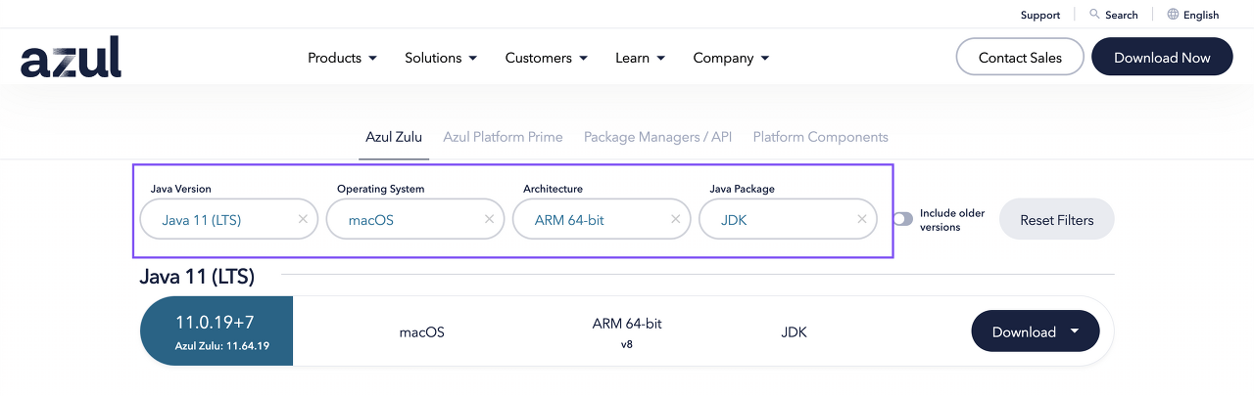
Task: Click the Download Now button
Action: coord(1162,58)
